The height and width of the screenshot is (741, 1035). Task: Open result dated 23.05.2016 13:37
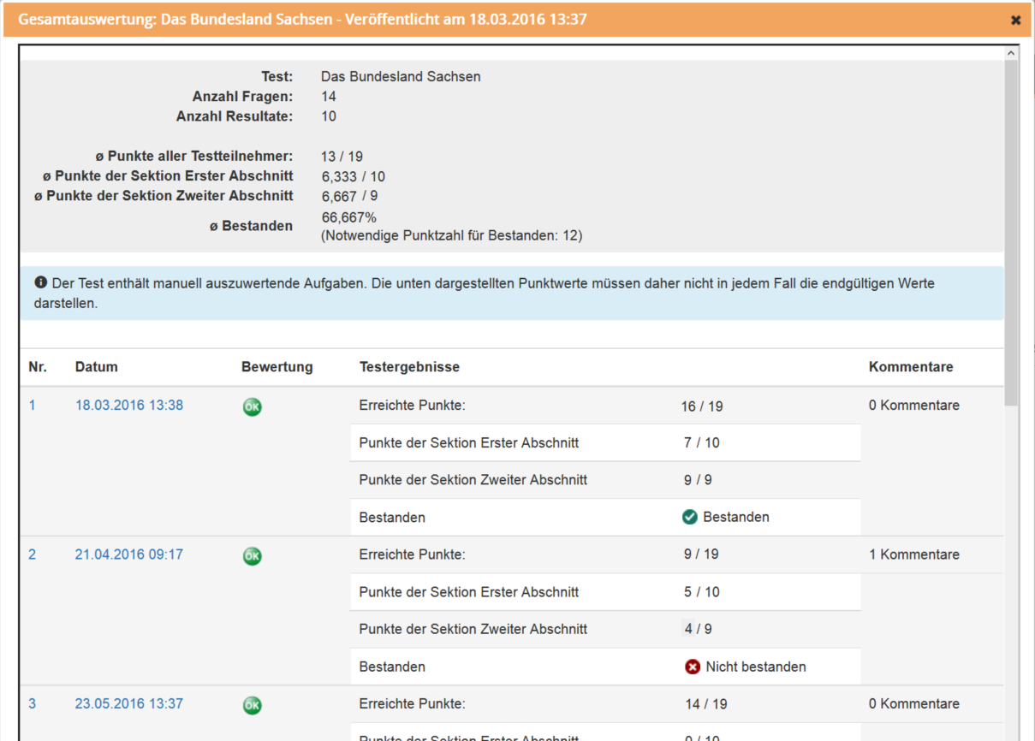[128, 704]
